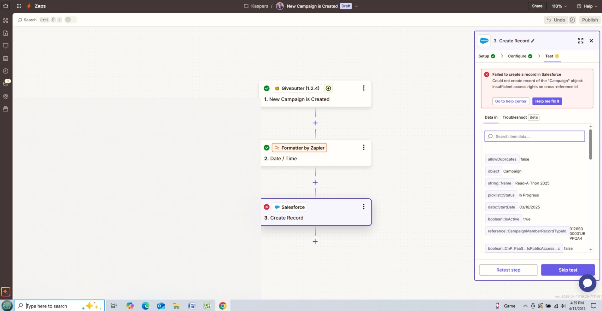Click the chevron between Setup and Configure
602x311 pixels.
[502, 56]
